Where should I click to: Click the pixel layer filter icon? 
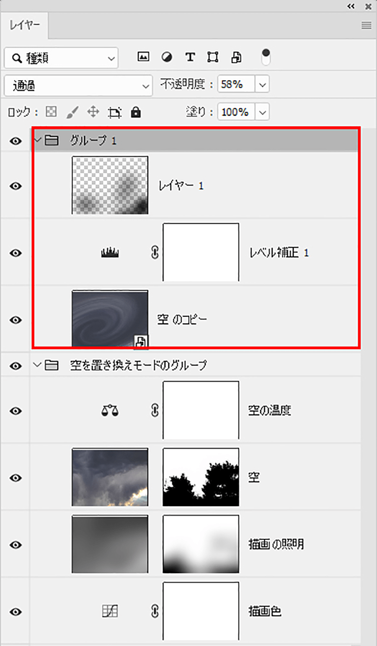[143, 57]
